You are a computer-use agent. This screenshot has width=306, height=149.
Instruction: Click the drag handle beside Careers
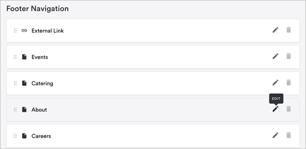tap(15, 136)
